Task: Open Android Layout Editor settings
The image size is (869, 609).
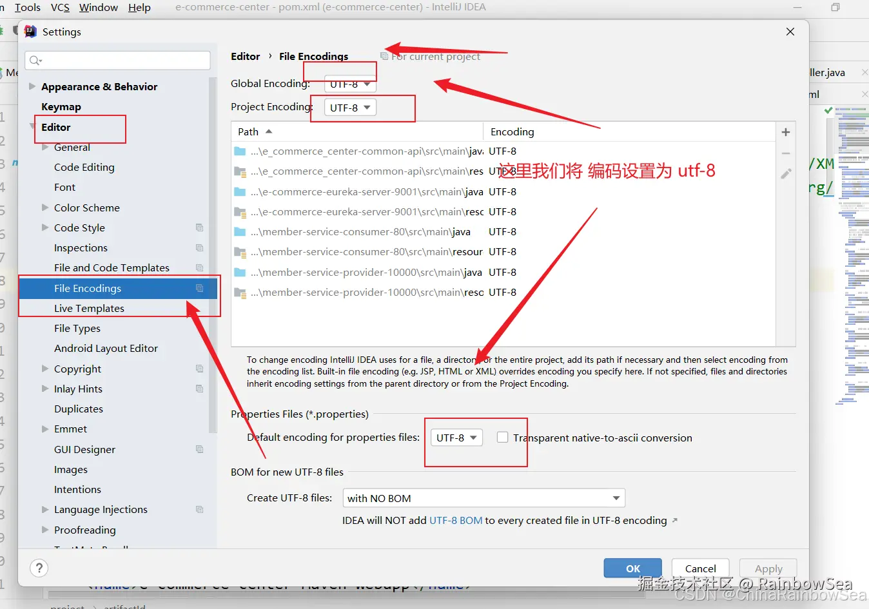Action: point(106,348)
